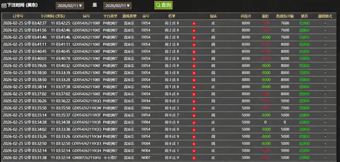Viewport: 340px width, 162px height.
Task: Play replay for the 03:42:37 order
Action: click(x=194, y=24)
